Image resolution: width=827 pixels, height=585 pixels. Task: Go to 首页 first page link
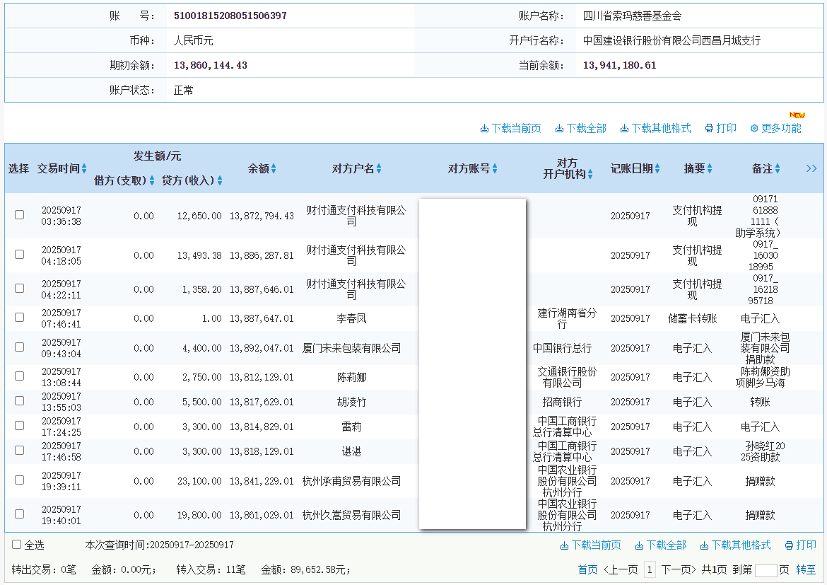click(x=587, y=569)
